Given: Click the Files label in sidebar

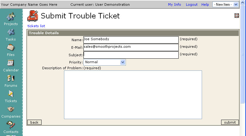Looking at the screenshot, I should (11, 55).
